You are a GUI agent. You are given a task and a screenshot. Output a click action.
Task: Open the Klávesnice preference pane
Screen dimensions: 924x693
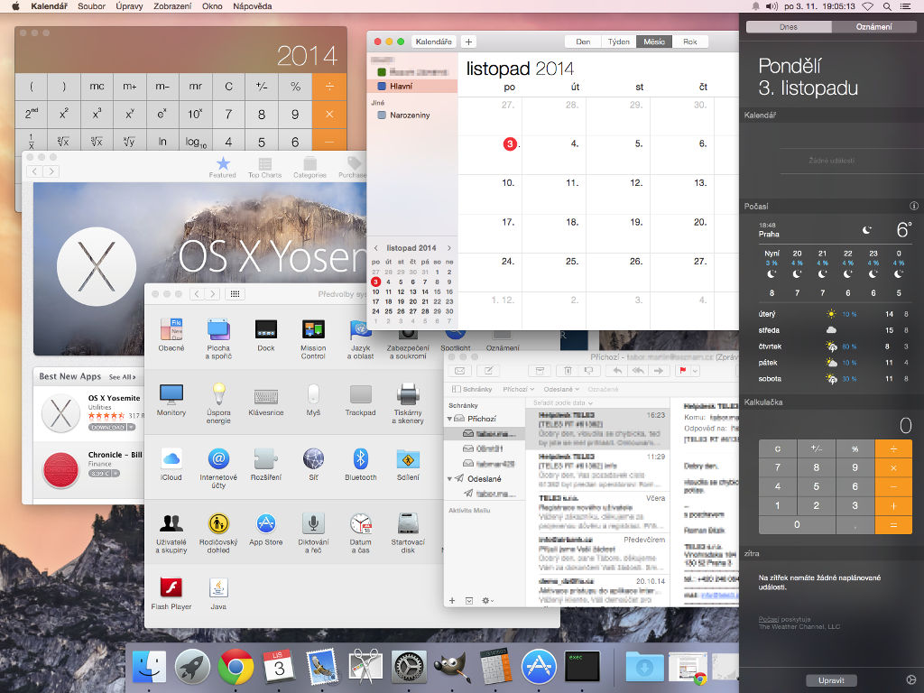266,400
